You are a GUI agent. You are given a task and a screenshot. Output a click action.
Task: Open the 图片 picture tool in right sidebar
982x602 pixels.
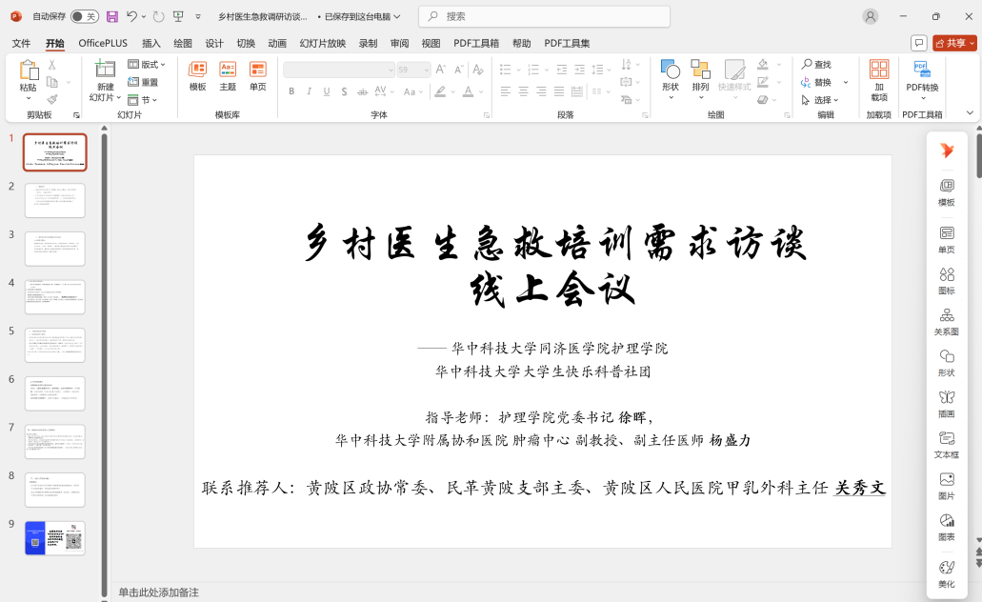(947, 486)
